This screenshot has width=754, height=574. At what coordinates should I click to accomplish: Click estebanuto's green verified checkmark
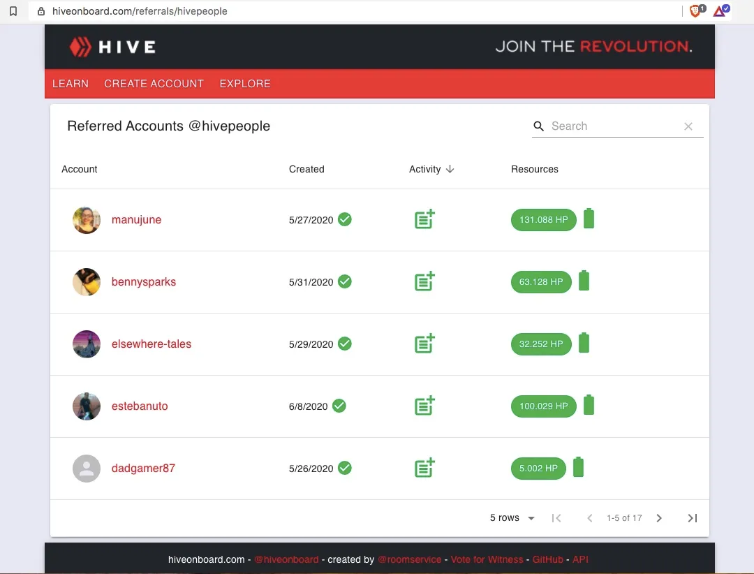click(x=339, y=406)
